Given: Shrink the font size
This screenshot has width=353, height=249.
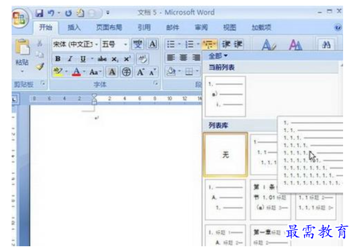Looking at the screenshot, I should 152,72.
